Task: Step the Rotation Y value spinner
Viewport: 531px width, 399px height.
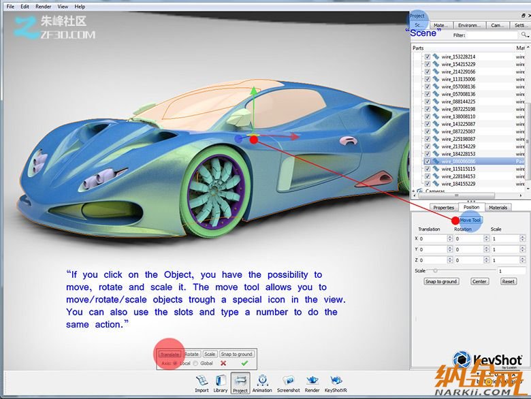Action: coord(486,249)
